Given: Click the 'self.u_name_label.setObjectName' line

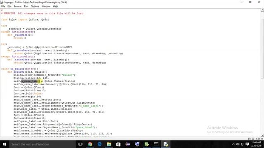Looking at the screenshot, I should (x=58, y=106).
